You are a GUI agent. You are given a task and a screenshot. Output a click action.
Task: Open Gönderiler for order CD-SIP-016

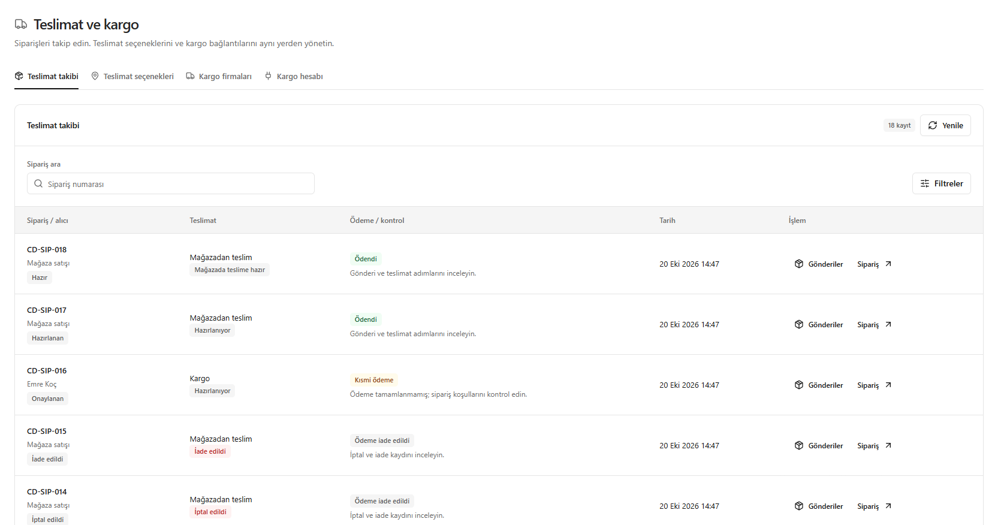819,385
